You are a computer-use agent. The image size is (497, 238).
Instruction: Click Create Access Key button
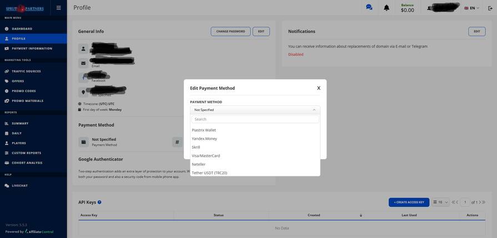(x=409, y=202)
